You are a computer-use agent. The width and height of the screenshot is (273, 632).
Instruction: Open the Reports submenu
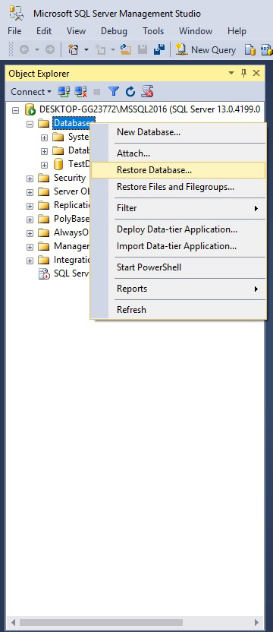pyautogui.click(x=178, y=289)
